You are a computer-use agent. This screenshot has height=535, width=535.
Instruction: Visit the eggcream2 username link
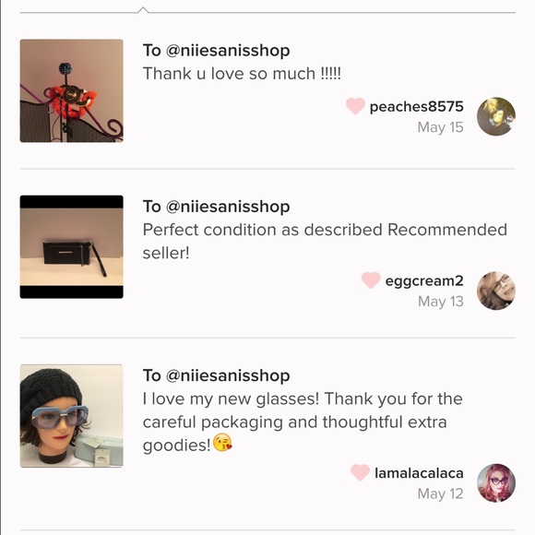[x=424, y=281]
